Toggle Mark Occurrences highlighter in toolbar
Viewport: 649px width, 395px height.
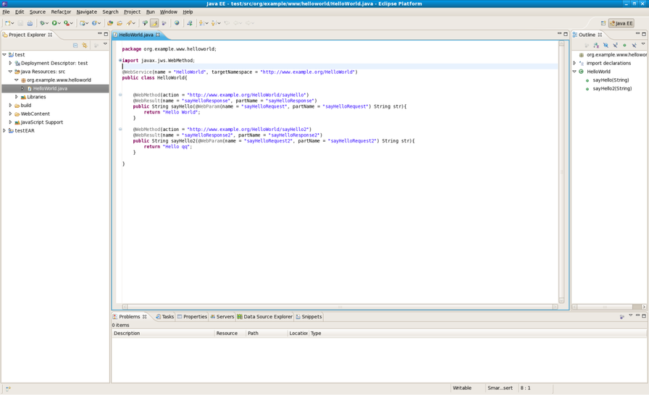click(154, 23)
